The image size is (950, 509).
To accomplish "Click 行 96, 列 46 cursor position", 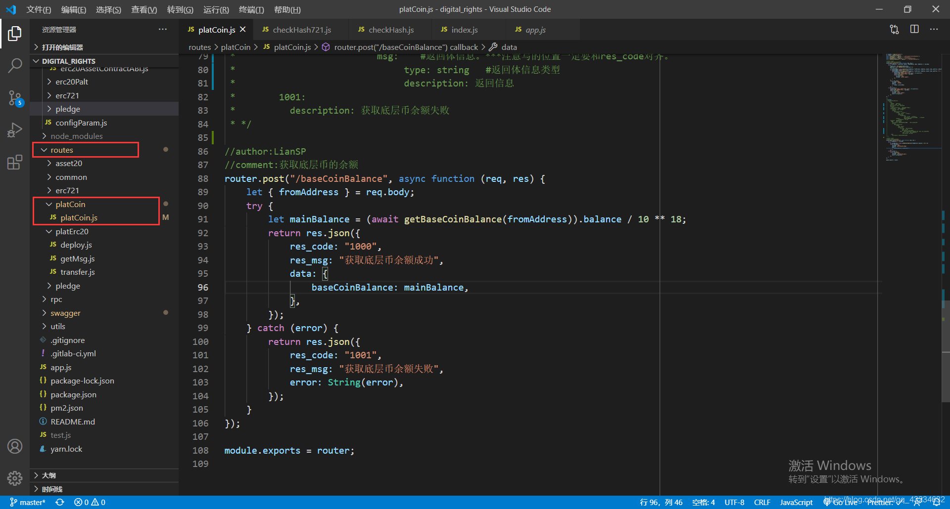I will pyautogui.click(x=661, y=502).
